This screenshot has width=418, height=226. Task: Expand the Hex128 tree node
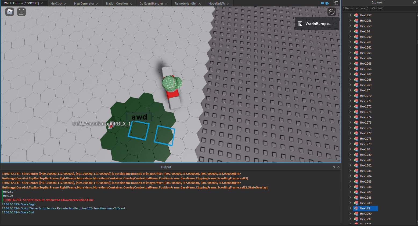(x=350, y=149)
